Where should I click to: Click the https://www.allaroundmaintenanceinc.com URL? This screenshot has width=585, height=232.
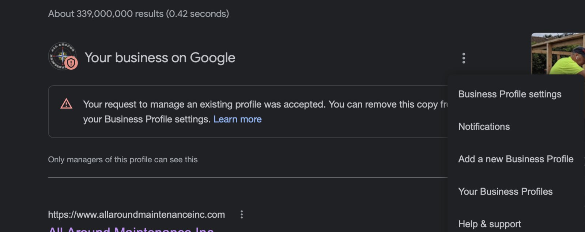click(x=136, y=214)
